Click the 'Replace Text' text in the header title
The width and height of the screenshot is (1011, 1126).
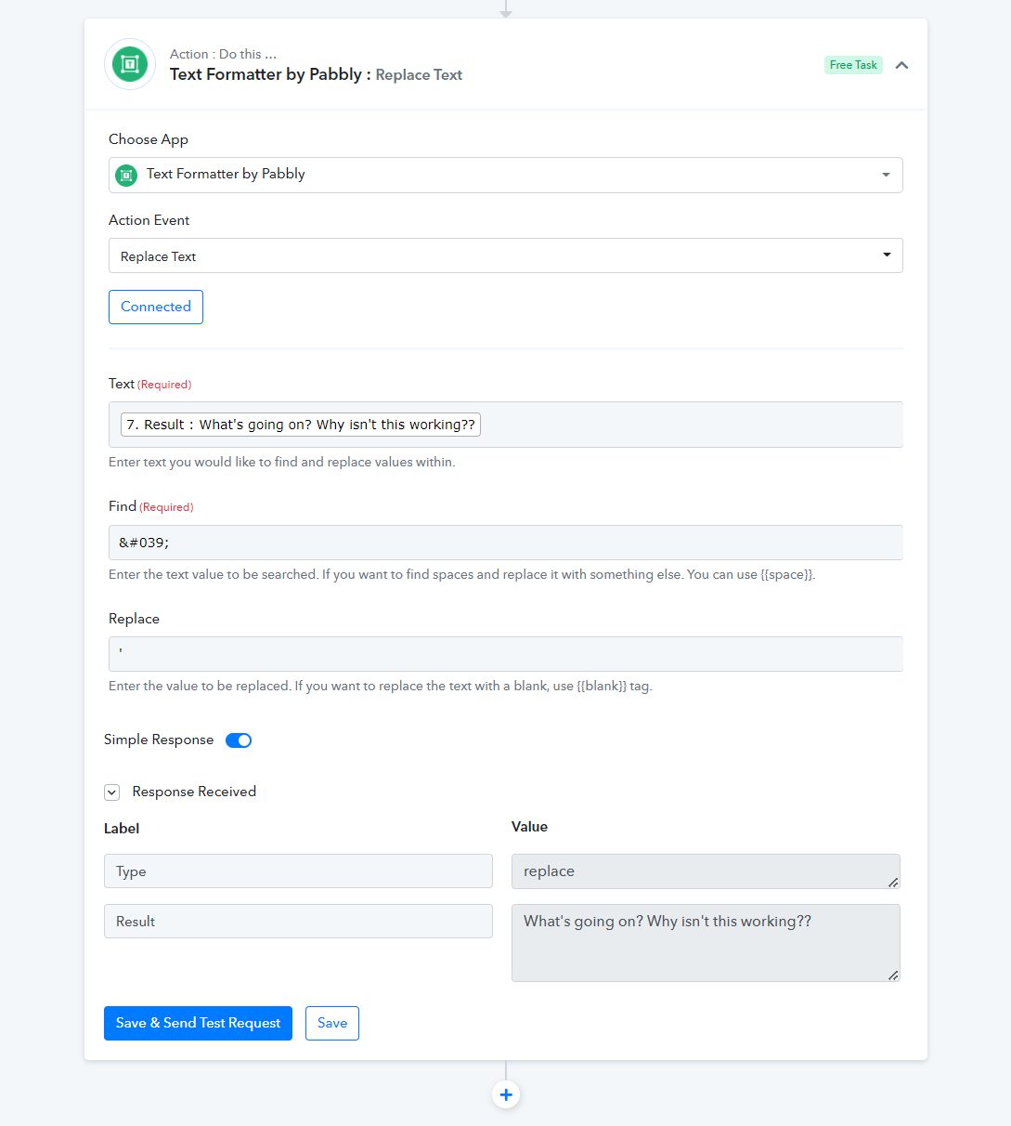[x=419, y=75]
